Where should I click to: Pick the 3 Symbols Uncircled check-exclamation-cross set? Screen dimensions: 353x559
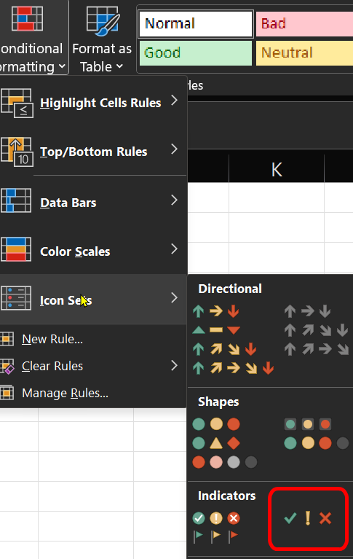[308, 518]
